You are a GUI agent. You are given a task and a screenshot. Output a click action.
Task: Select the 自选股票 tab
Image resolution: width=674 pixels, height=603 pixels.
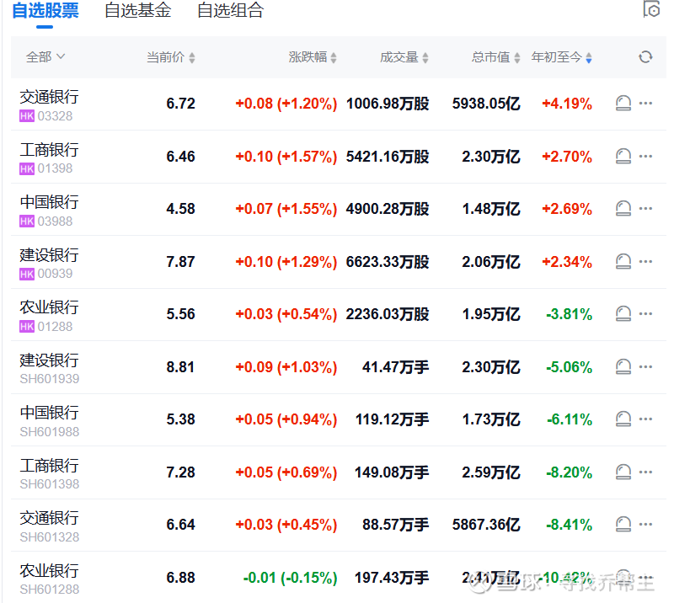coord(45,11)
